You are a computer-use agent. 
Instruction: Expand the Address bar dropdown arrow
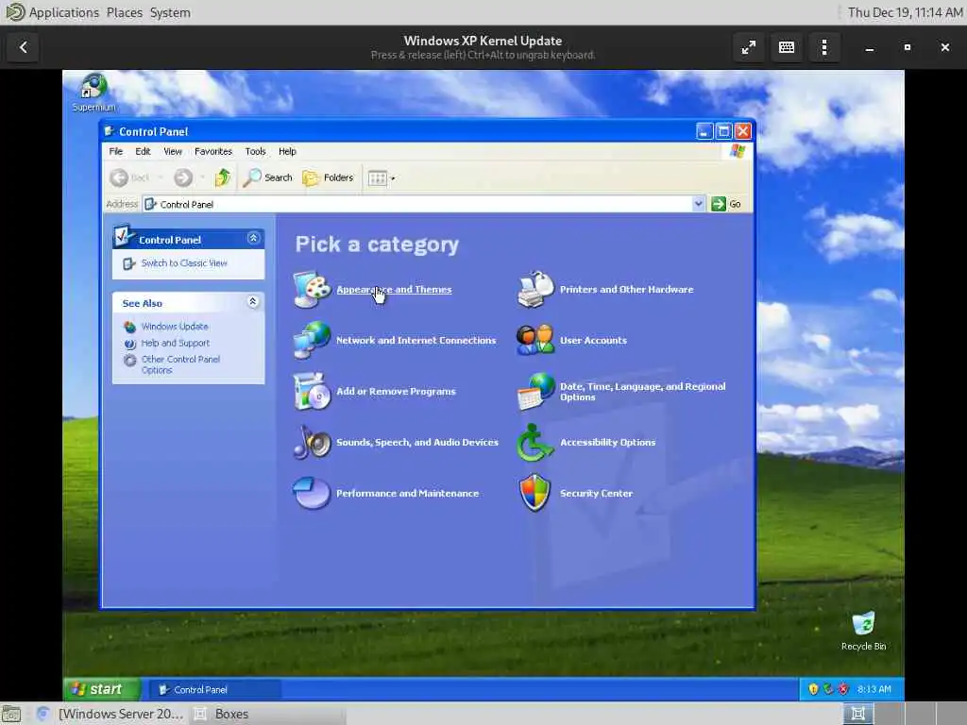tap(698, 204)
